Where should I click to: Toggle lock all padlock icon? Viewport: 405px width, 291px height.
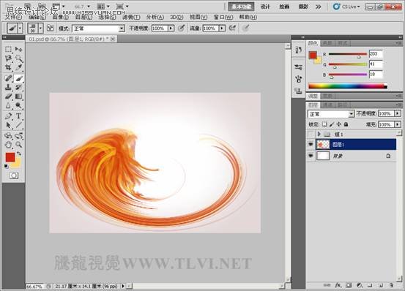click(346, 124)
